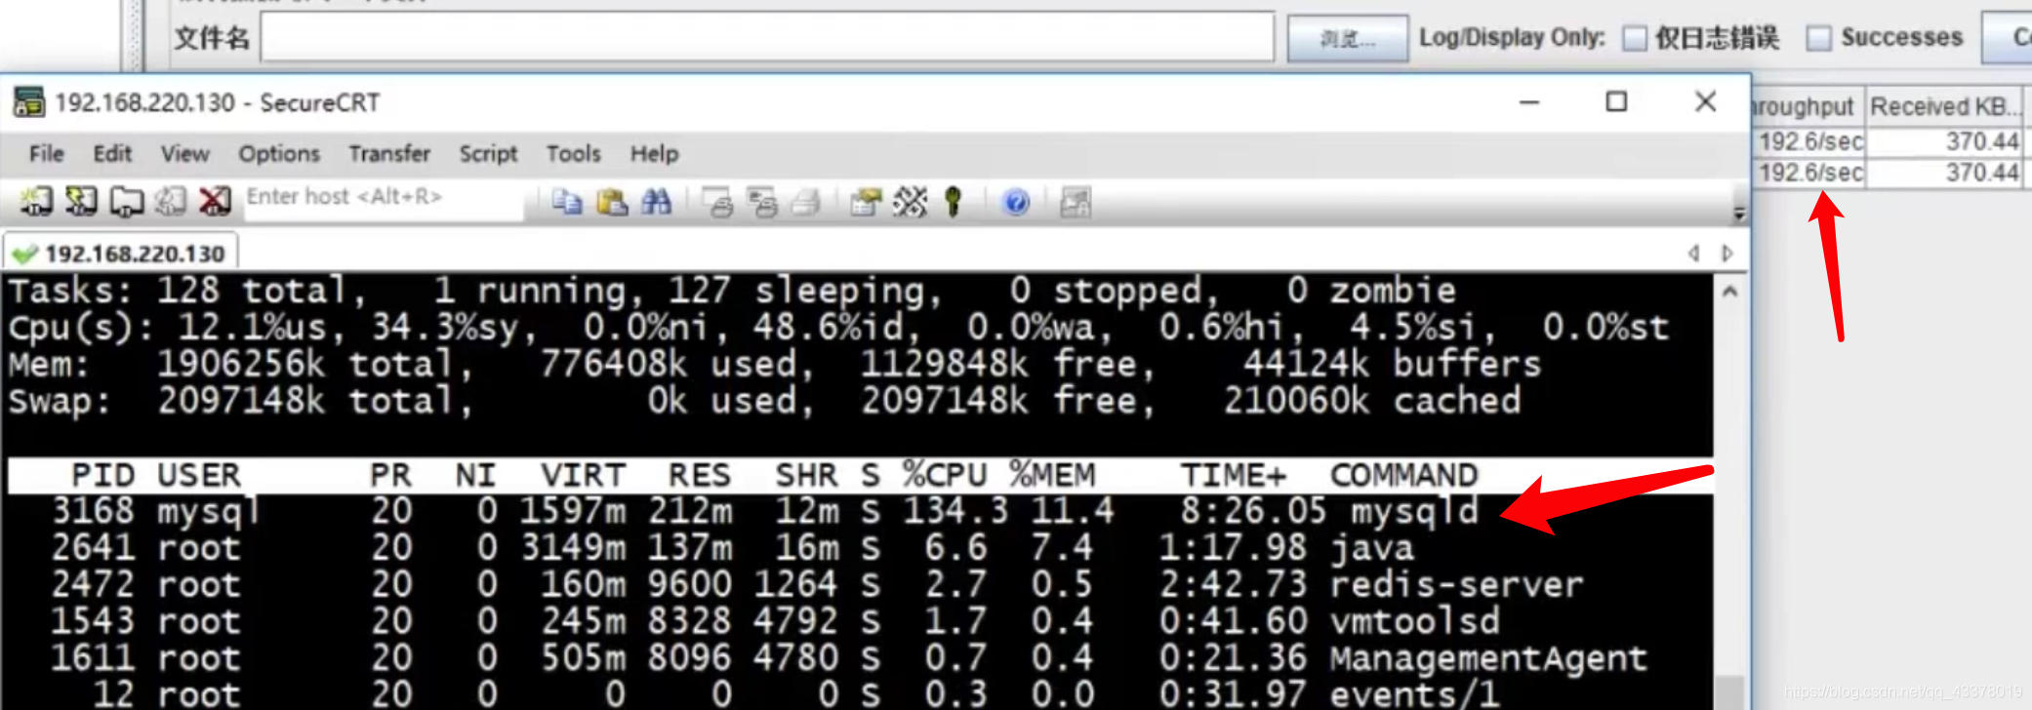Click the redis-server process row
The height and width of the screenshot is (710, 2032).
coord(859,585)
